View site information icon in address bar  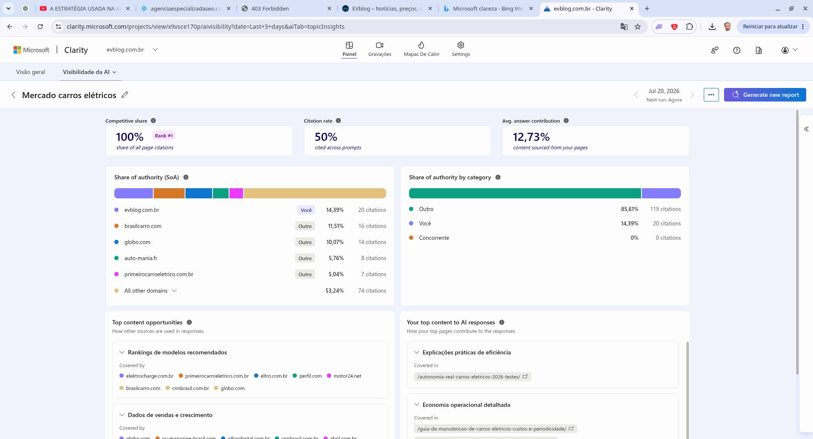pos(58,27)
